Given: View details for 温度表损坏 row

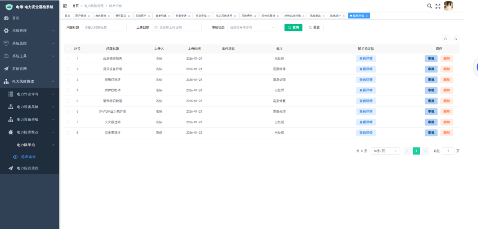Looking at the screenshot, I should tap(366, 133).
